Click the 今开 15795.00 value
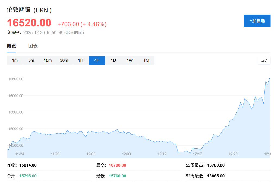 27,176
